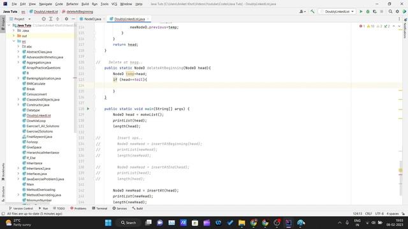Viewport: 408px width, 229px height.
Task: Open File Explorer from taskbar
Action: tap(242, 223)
